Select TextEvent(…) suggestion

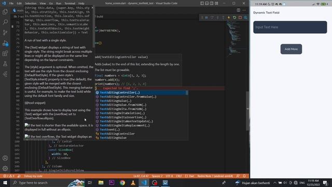click(x=141, y=129)
